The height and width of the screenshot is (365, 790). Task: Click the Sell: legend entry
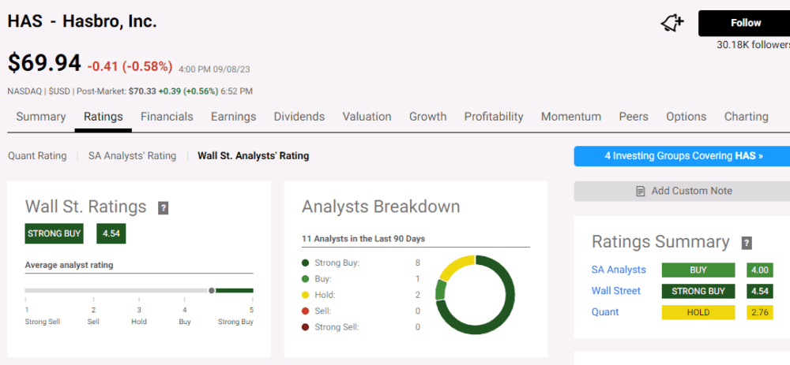pyautogui.click(x=317, y=311)
